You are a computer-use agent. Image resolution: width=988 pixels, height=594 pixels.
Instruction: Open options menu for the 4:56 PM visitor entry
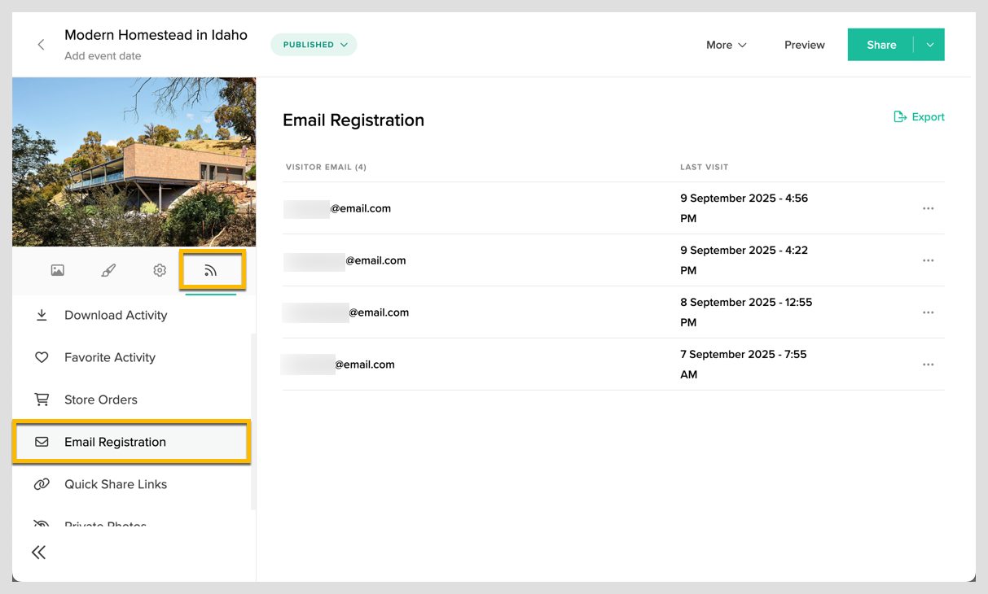coord(929,207)
